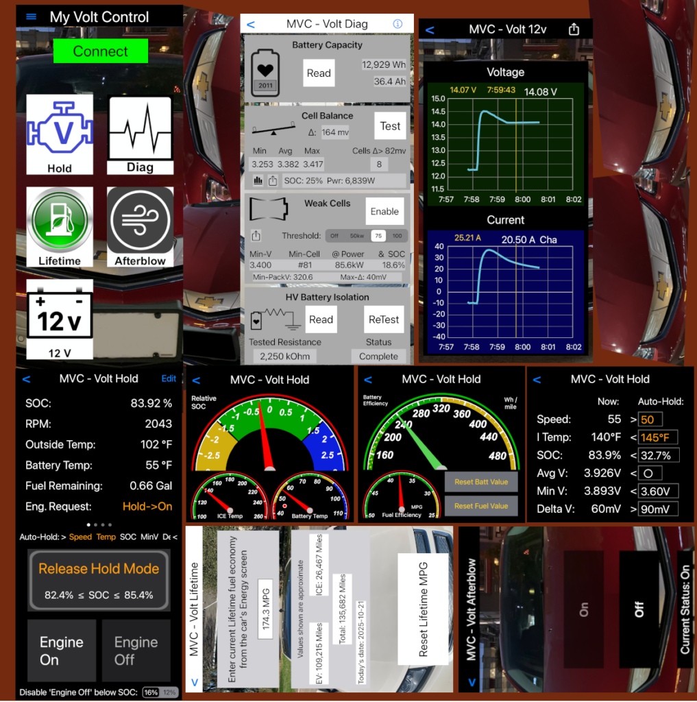697x702 pixels.
Task: Open the hamburger menu in My Volt Control
Action: click(x=31, y=17)
